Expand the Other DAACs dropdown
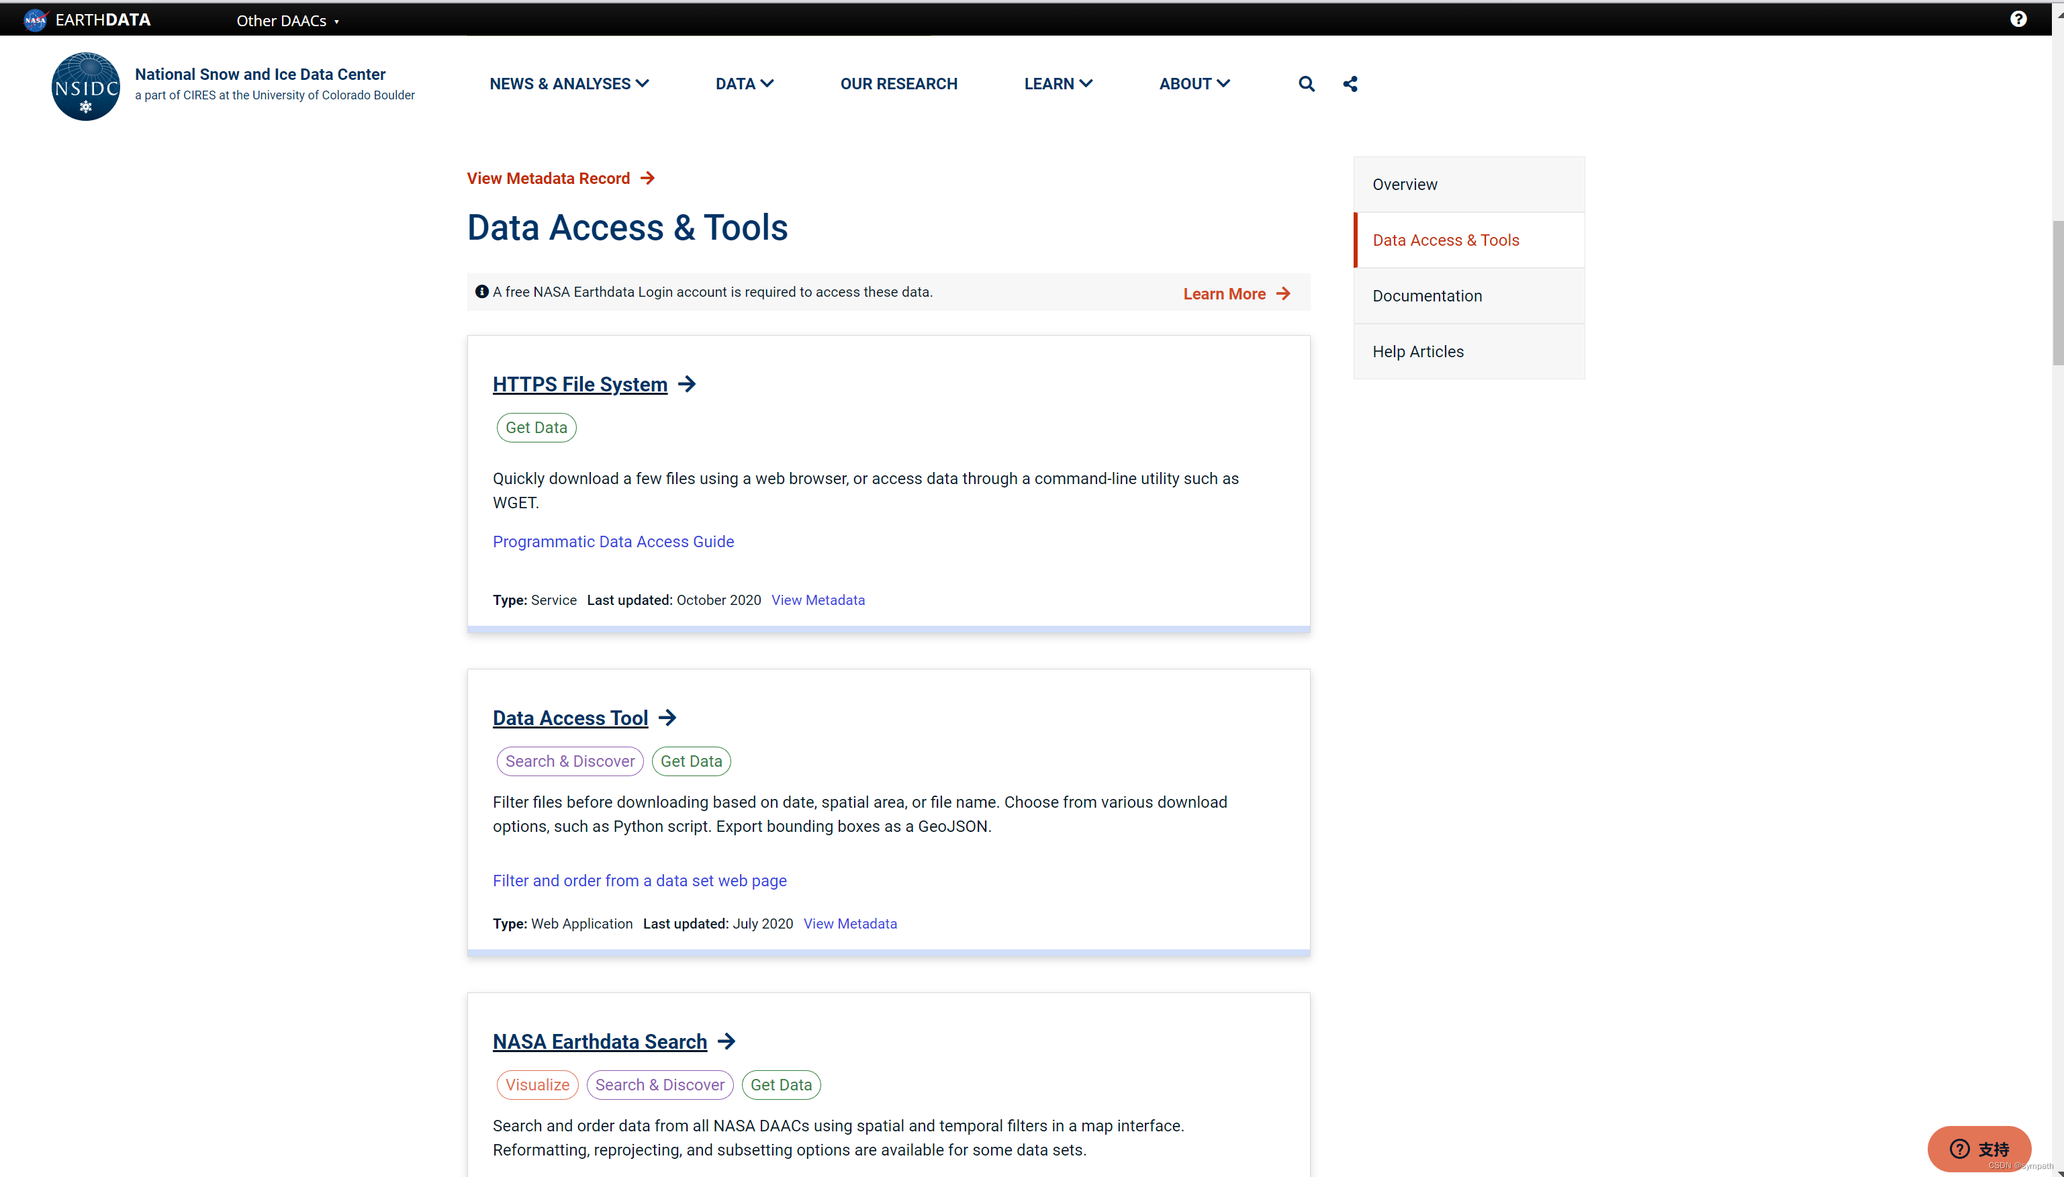 (287, 21)
